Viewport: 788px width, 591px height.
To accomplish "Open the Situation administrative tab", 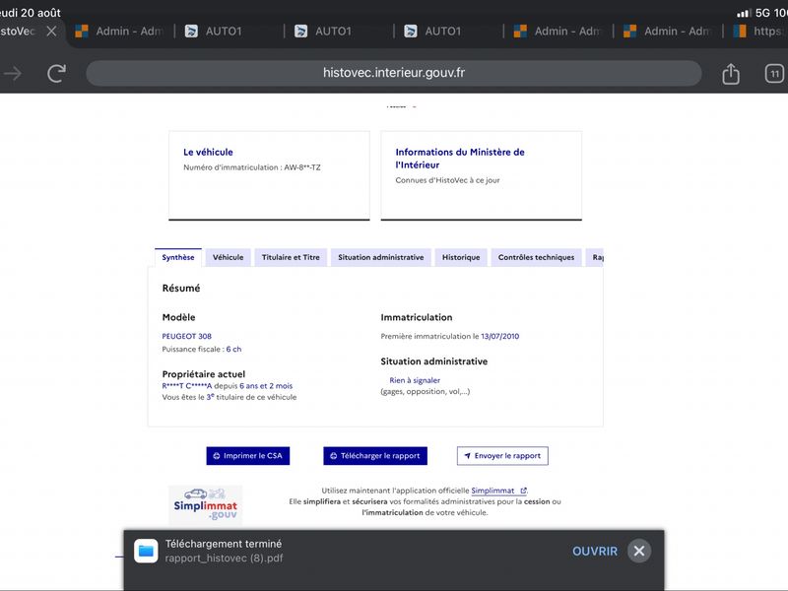I will pyautogui.click(x=381, y=257).
